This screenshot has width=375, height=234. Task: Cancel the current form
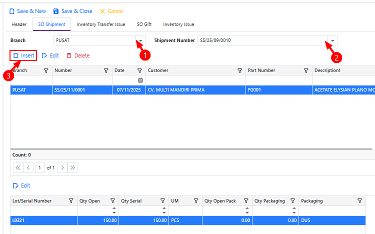(x=111, y=11)
